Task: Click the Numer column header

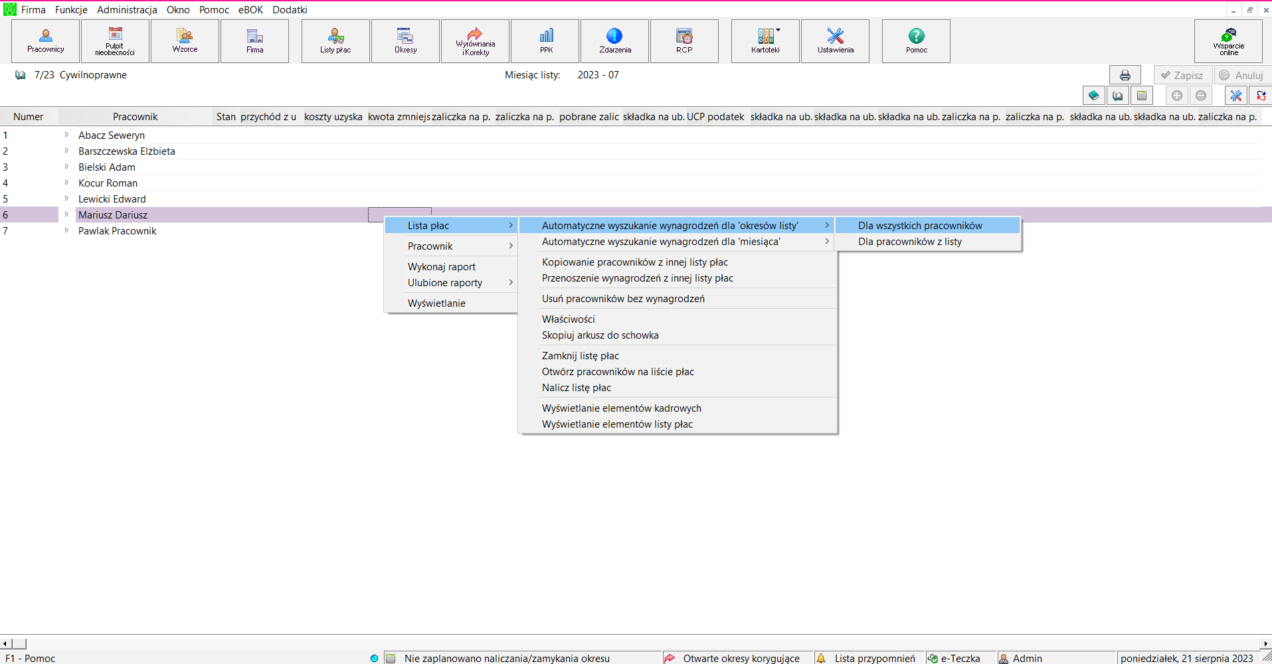Action: tap(29, 117)
